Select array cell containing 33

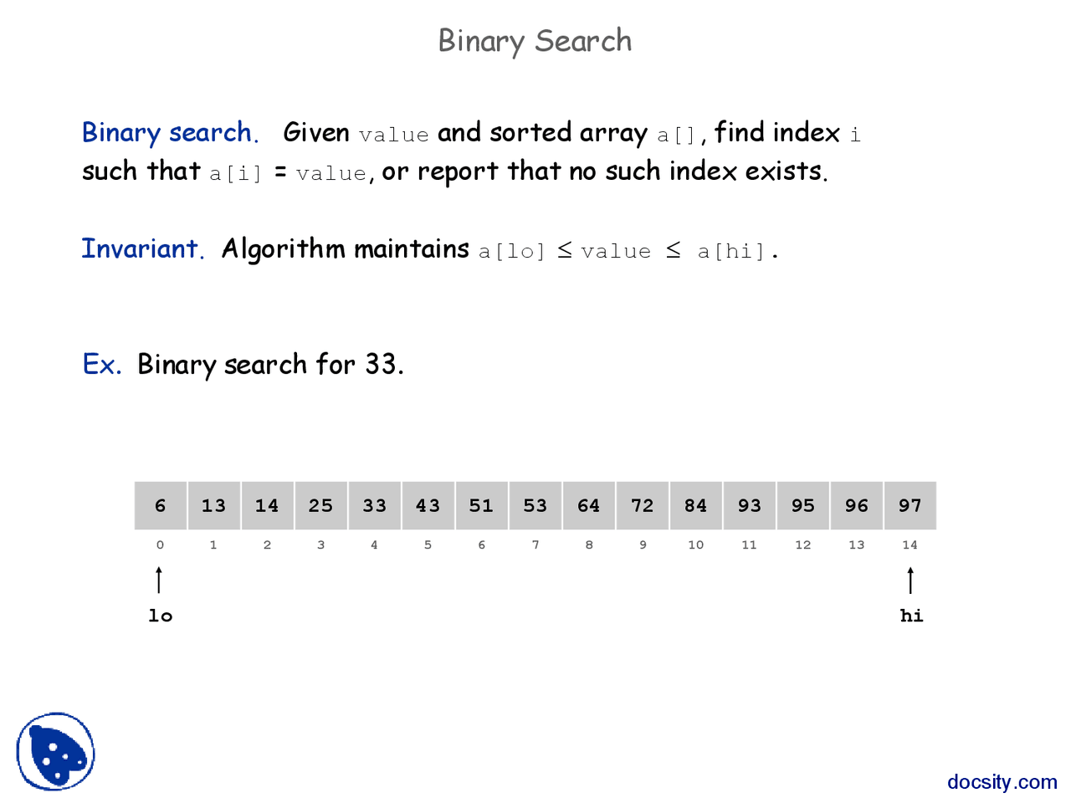(375, 505)
